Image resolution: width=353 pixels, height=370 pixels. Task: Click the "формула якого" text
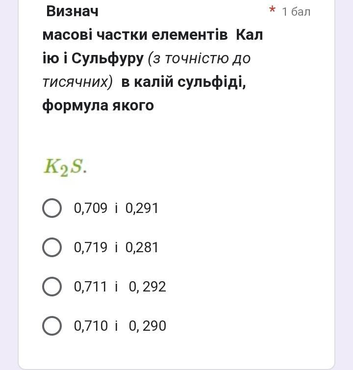(98, 105)
